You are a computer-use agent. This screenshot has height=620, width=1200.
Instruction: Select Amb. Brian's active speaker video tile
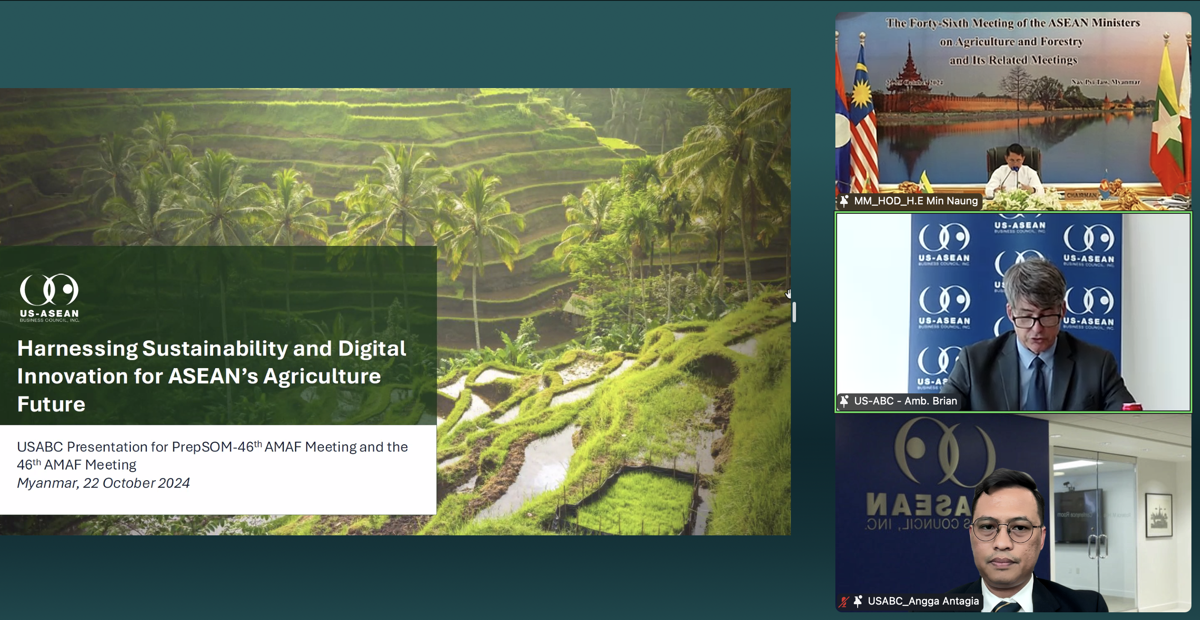click(x=1013, y=312)
